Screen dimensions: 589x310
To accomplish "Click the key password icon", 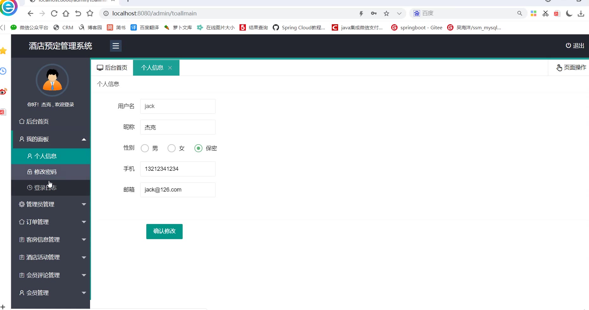I will pos(374,13).
